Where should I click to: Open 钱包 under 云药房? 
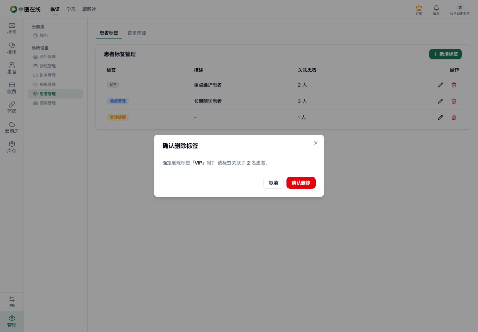tap(55, 35)
